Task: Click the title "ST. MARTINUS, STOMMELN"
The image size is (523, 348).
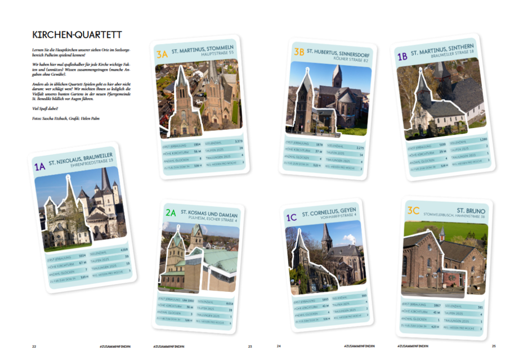Action: pyautogui.click(x=203, y=49)
